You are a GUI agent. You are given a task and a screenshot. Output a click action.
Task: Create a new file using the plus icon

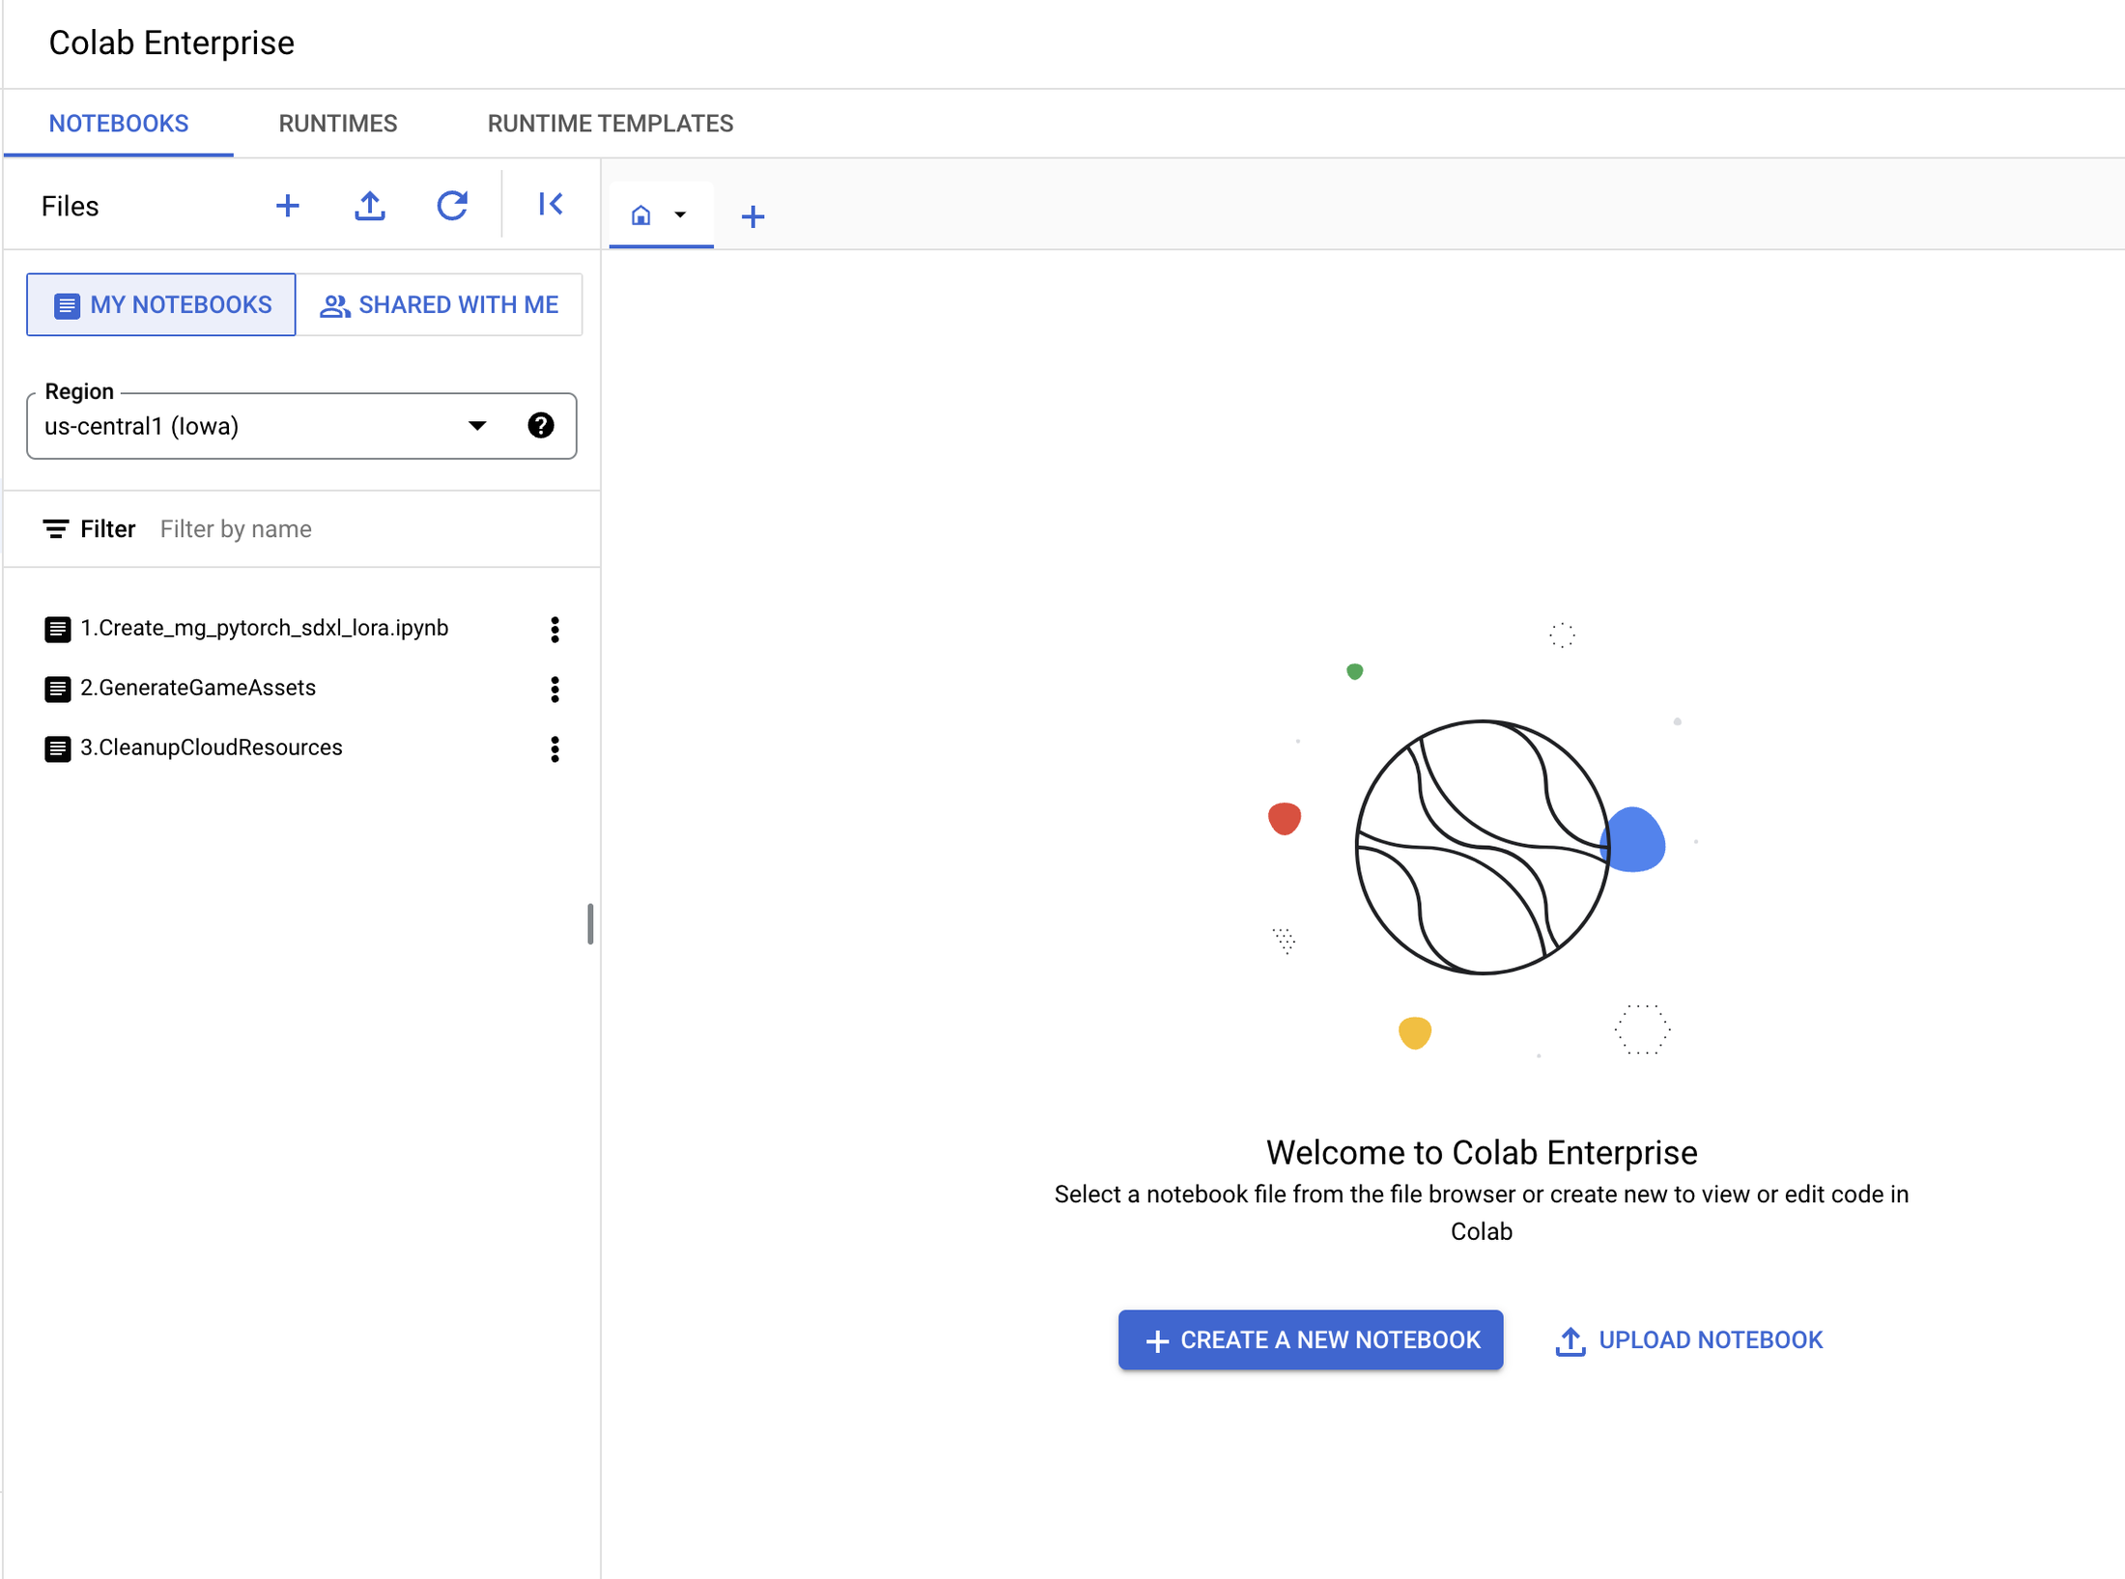point(287,205)
